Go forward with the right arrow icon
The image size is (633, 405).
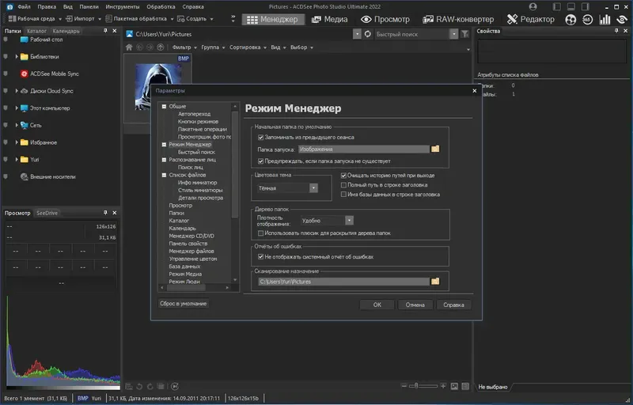150,47
